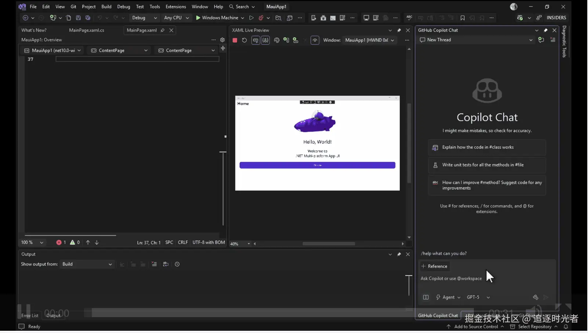The width and height of the screenshot is (588, 333).
Task: Open the Debug configuration dropdown
Action: [144, 18]
